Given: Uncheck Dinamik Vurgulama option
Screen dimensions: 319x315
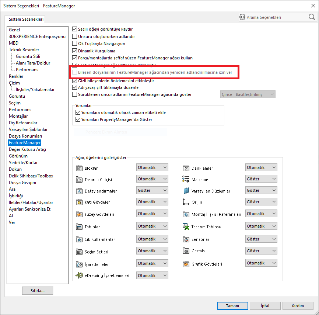Looking at the screenshot, I should (75, 51).
